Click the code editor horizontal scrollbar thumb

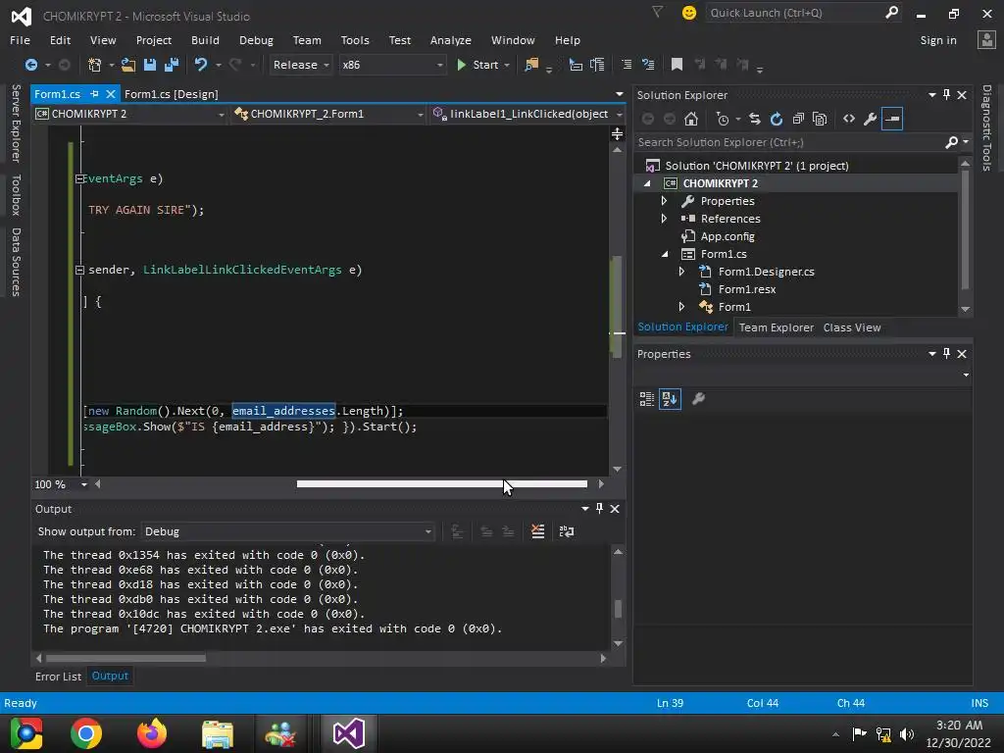pos(442,484)
